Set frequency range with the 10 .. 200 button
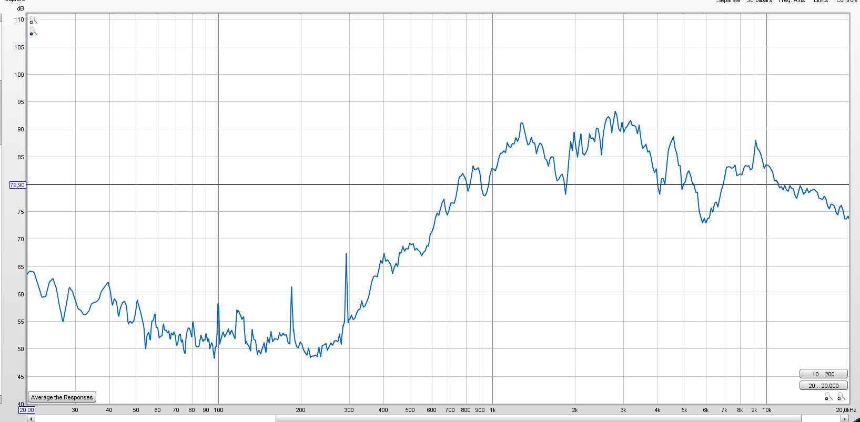Screen dimensions: 860x422 click(823, 374)
